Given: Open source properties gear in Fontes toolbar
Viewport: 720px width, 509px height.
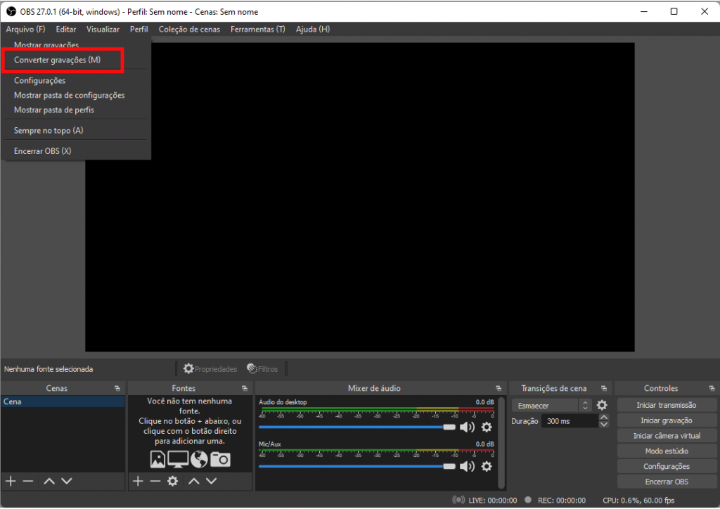Looking at the screenshot, I should (172, 481).
